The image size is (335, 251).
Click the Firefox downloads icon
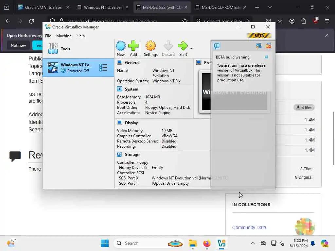(x=280, y=21)
